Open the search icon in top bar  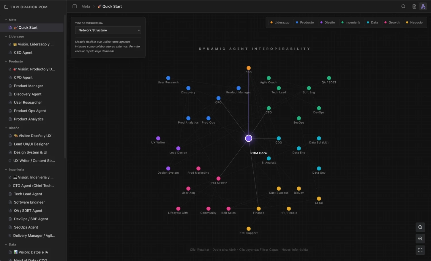pyautogui.click(x=403, y=6)
